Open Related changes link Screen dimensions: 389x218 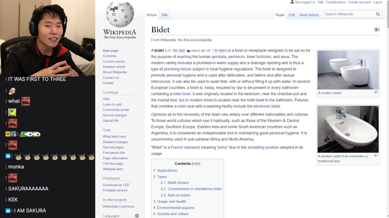click(x=115, y=142)
